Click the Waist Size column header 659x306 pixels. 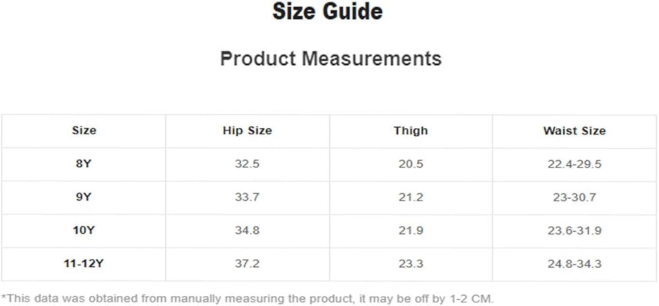575,130
